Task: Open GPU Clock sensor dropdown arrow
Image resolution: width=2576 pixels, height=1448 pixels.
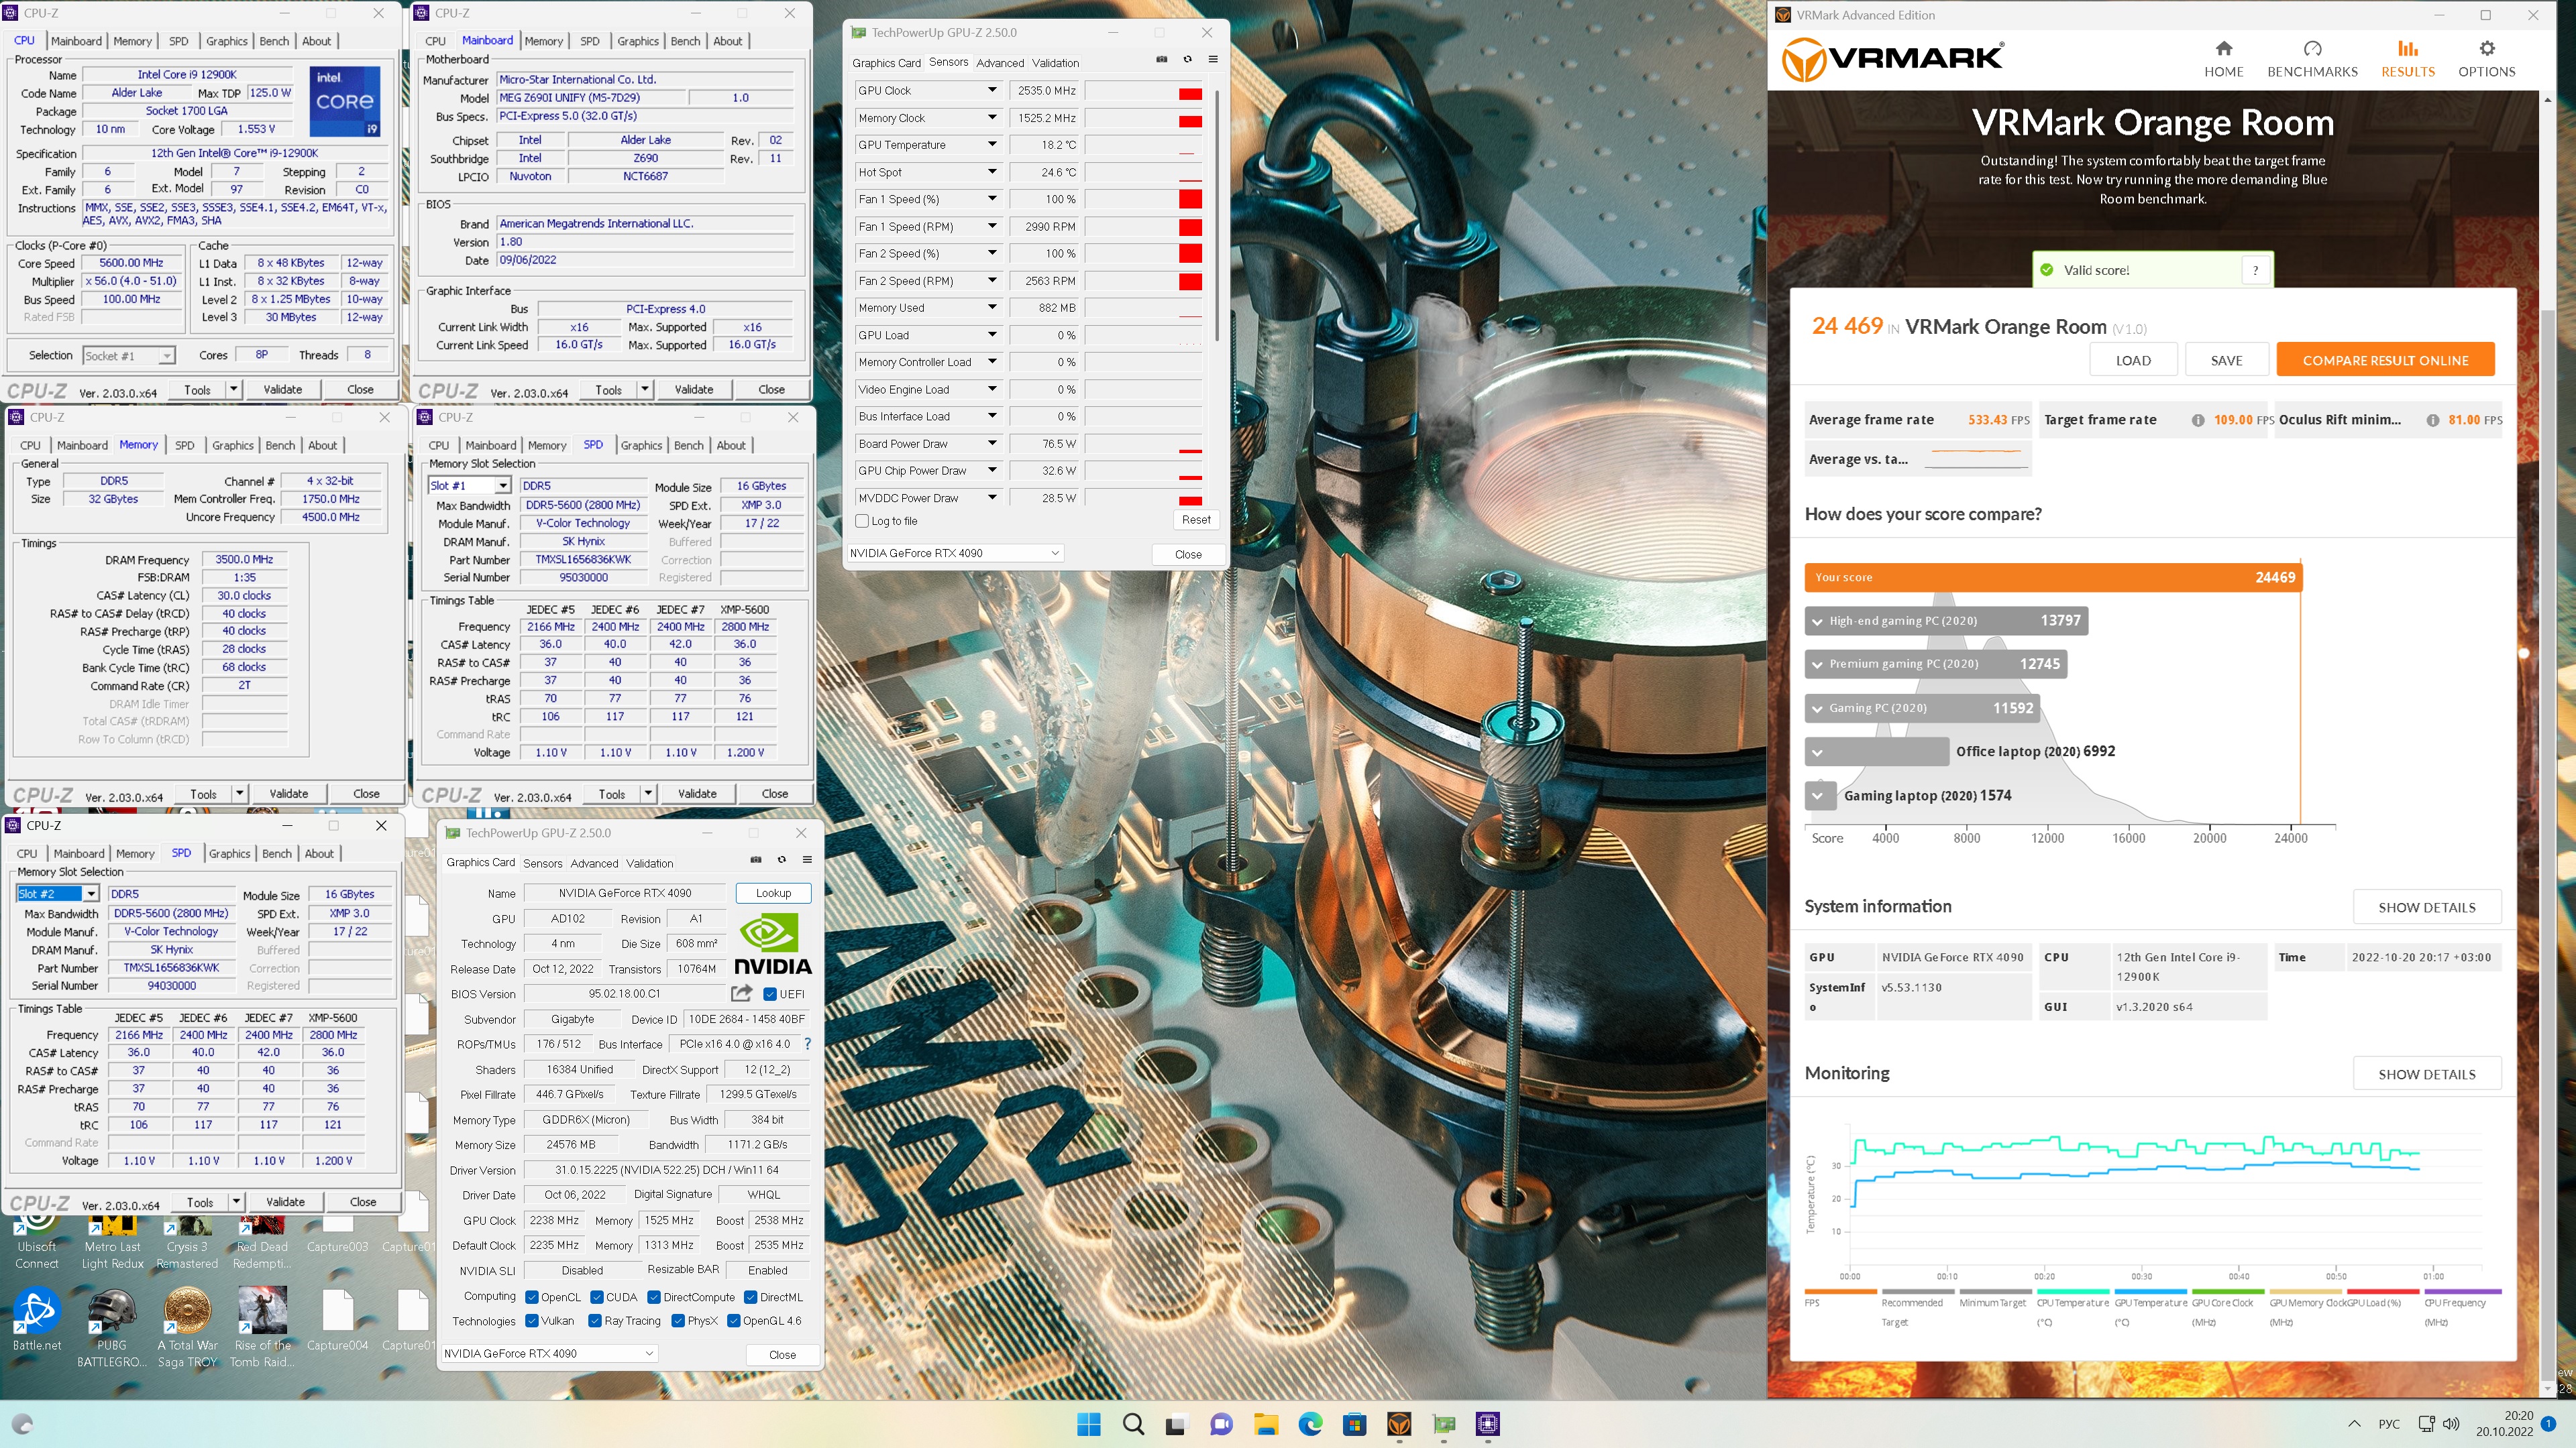Action: coord(992,90)
